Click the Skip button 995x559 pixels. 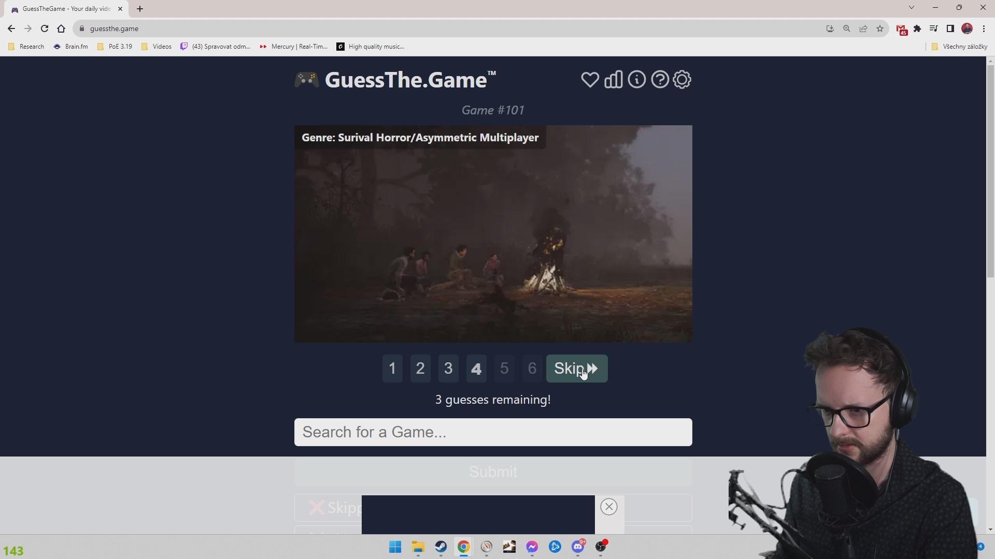click(x=577, y=369)
